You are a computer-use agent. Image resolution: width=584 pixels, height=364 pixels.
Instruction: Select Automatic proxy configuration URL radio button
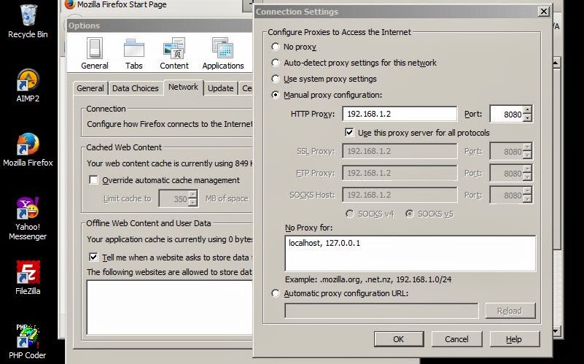coord(276,293)
